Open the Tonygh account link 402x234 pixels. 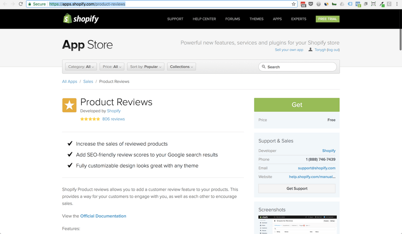320,50
